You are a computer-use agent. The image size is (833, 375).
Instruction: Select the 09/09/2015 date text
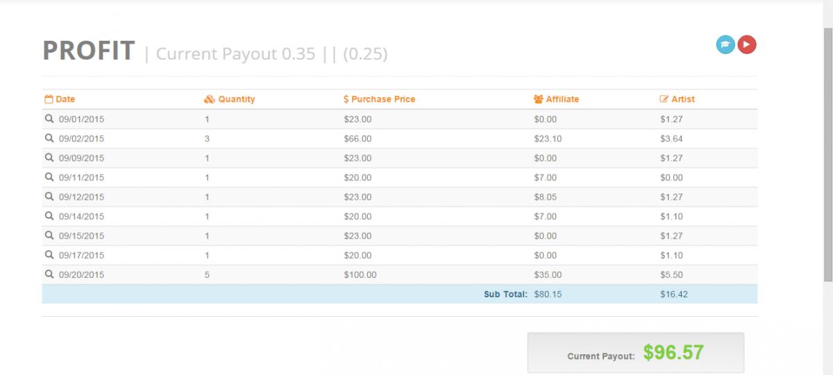81,158
